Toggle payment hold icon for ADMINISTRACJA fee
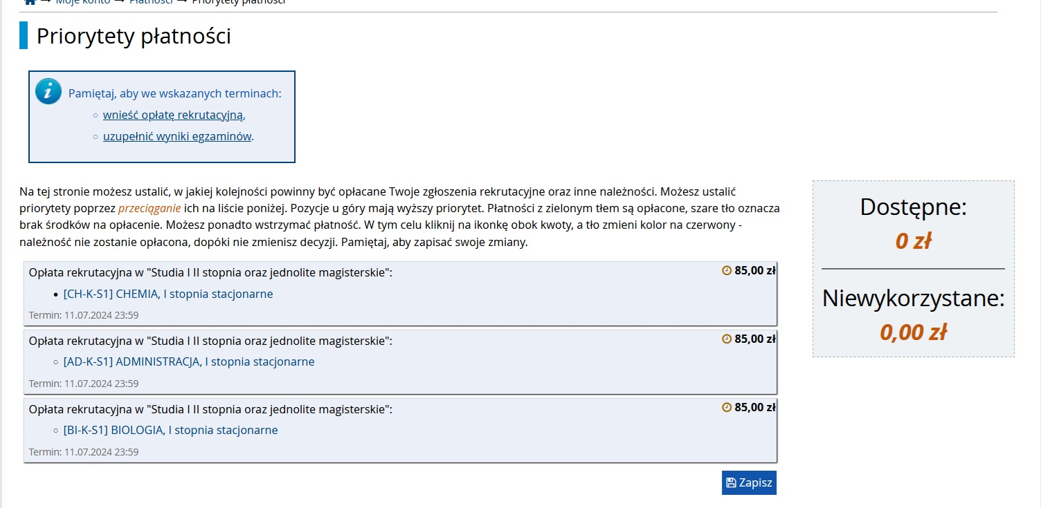The image size is (1041, 508). point(727,339)
